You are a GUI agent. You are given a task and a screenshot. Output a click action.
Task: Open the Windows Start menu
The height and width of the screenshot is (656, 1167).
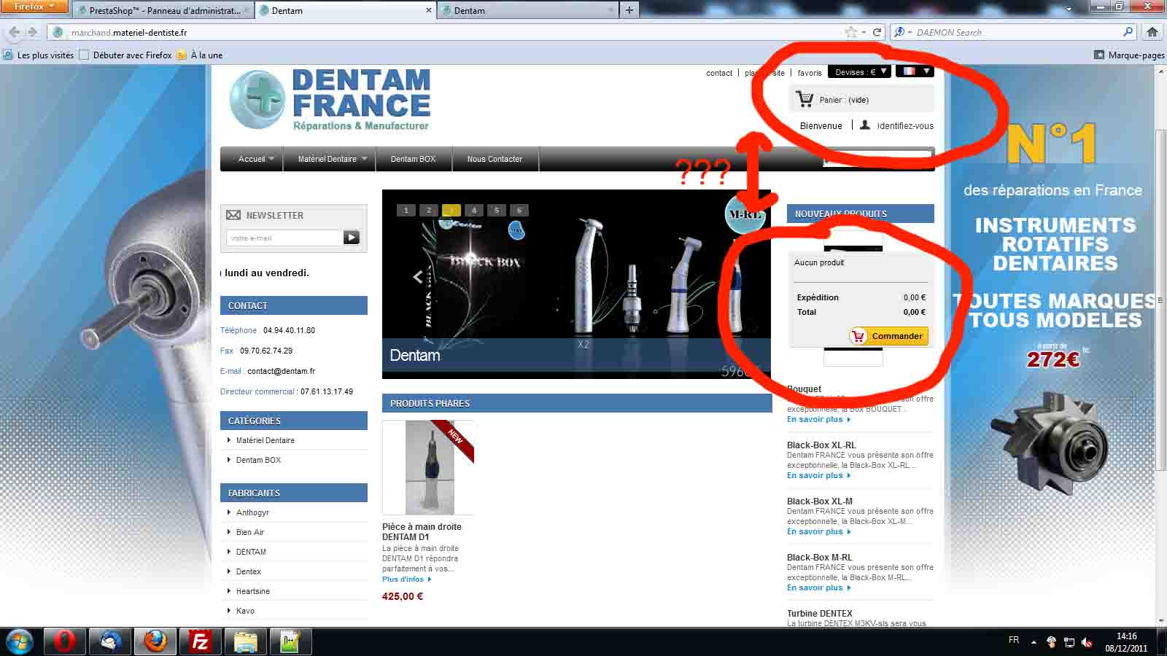pos(20,641)
